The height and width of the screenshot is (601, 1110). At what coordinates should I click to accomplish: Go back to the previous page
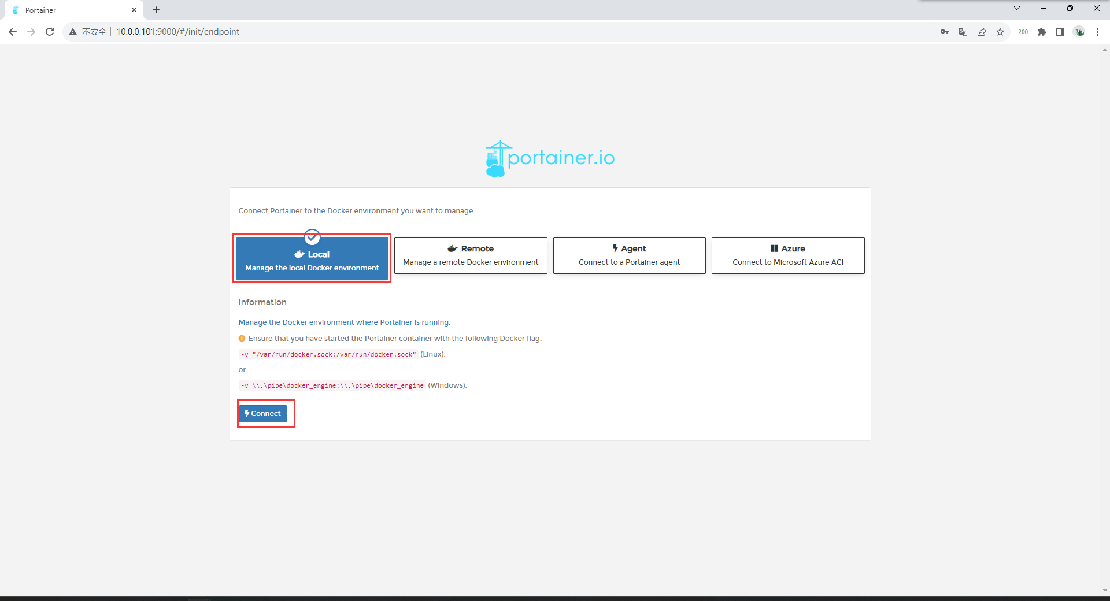pyautogui.click(x=13, y=32)
